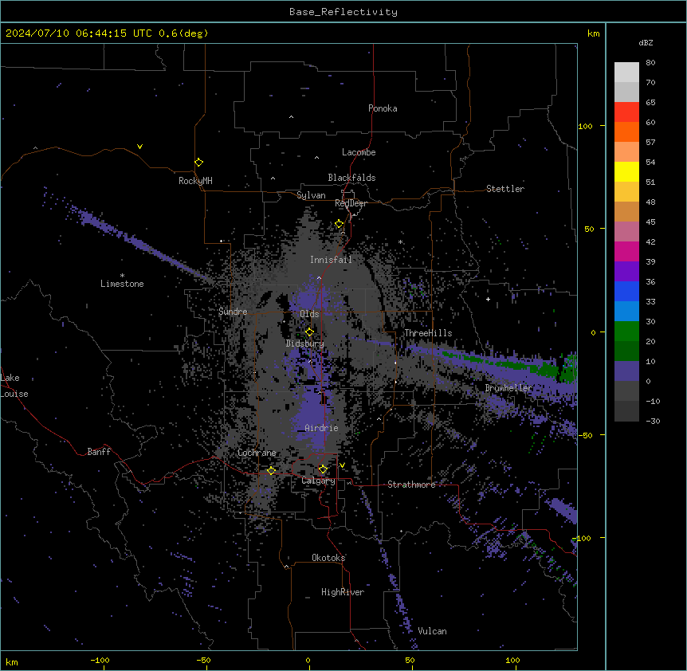Click the Cochrane city label

tap(257, 453)
